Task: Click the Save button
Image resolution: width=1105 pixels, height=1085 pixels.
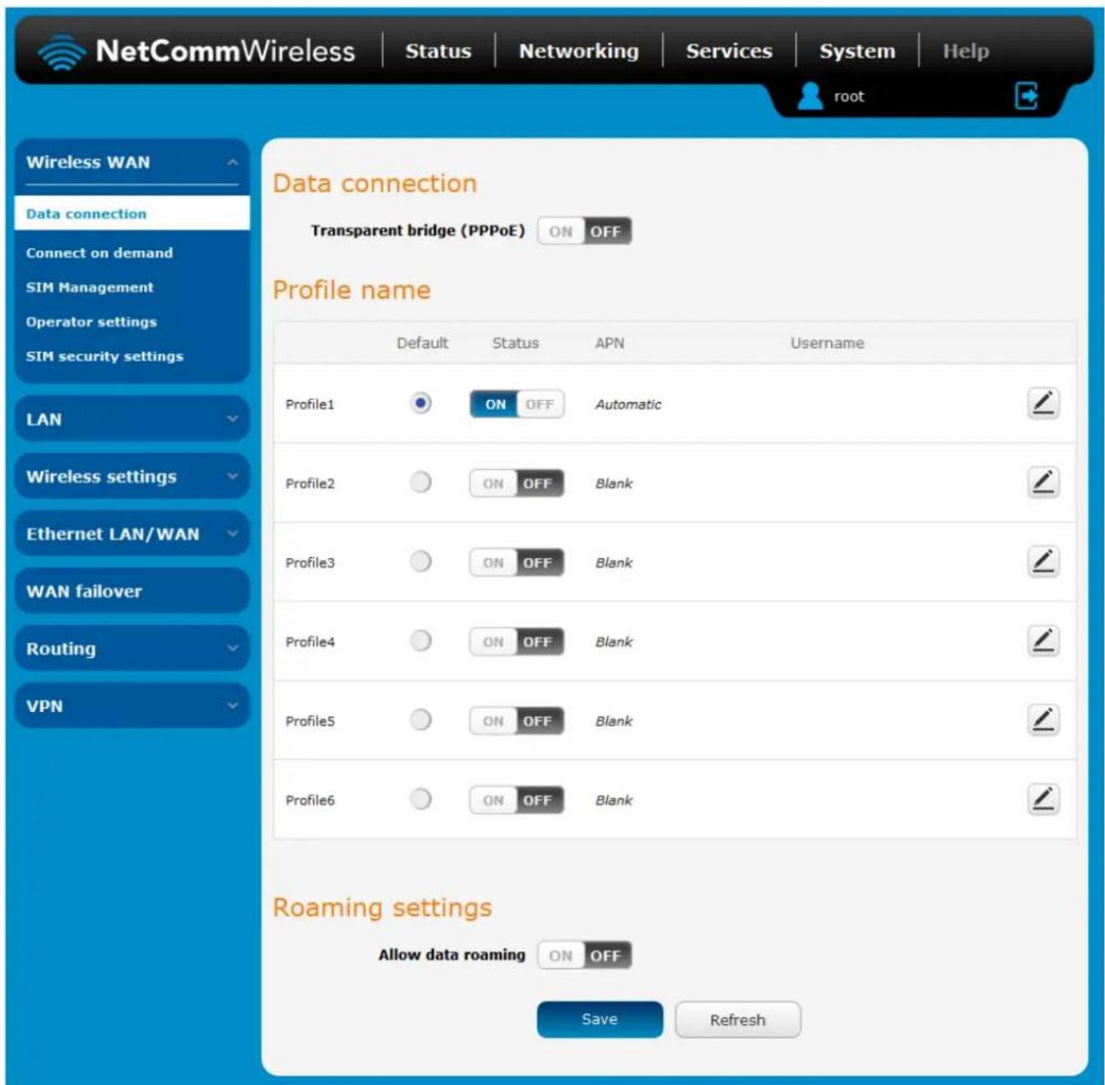Action: (x=600, y=1019)
